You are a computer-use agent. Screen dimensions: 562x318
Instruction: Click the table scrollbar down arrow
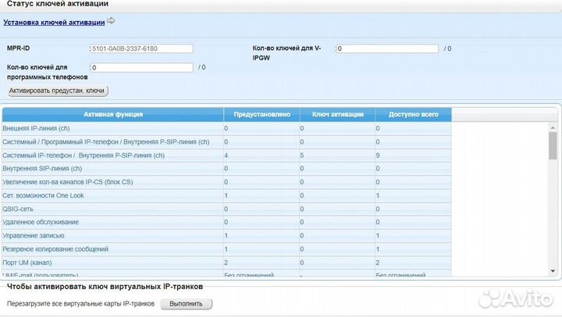[553, 271]
